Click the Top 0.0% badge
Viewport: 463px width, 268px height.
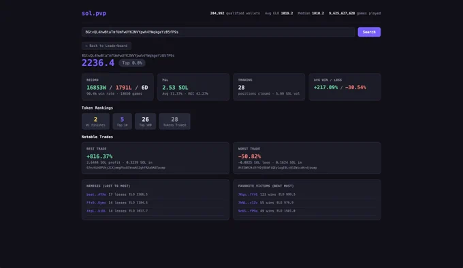(x=132, y=63)
